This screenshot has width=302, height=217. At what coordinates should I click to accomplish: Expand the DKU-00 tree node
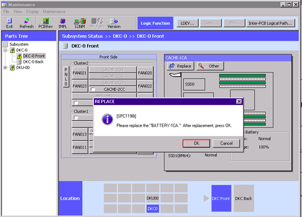tap(5, 68)
